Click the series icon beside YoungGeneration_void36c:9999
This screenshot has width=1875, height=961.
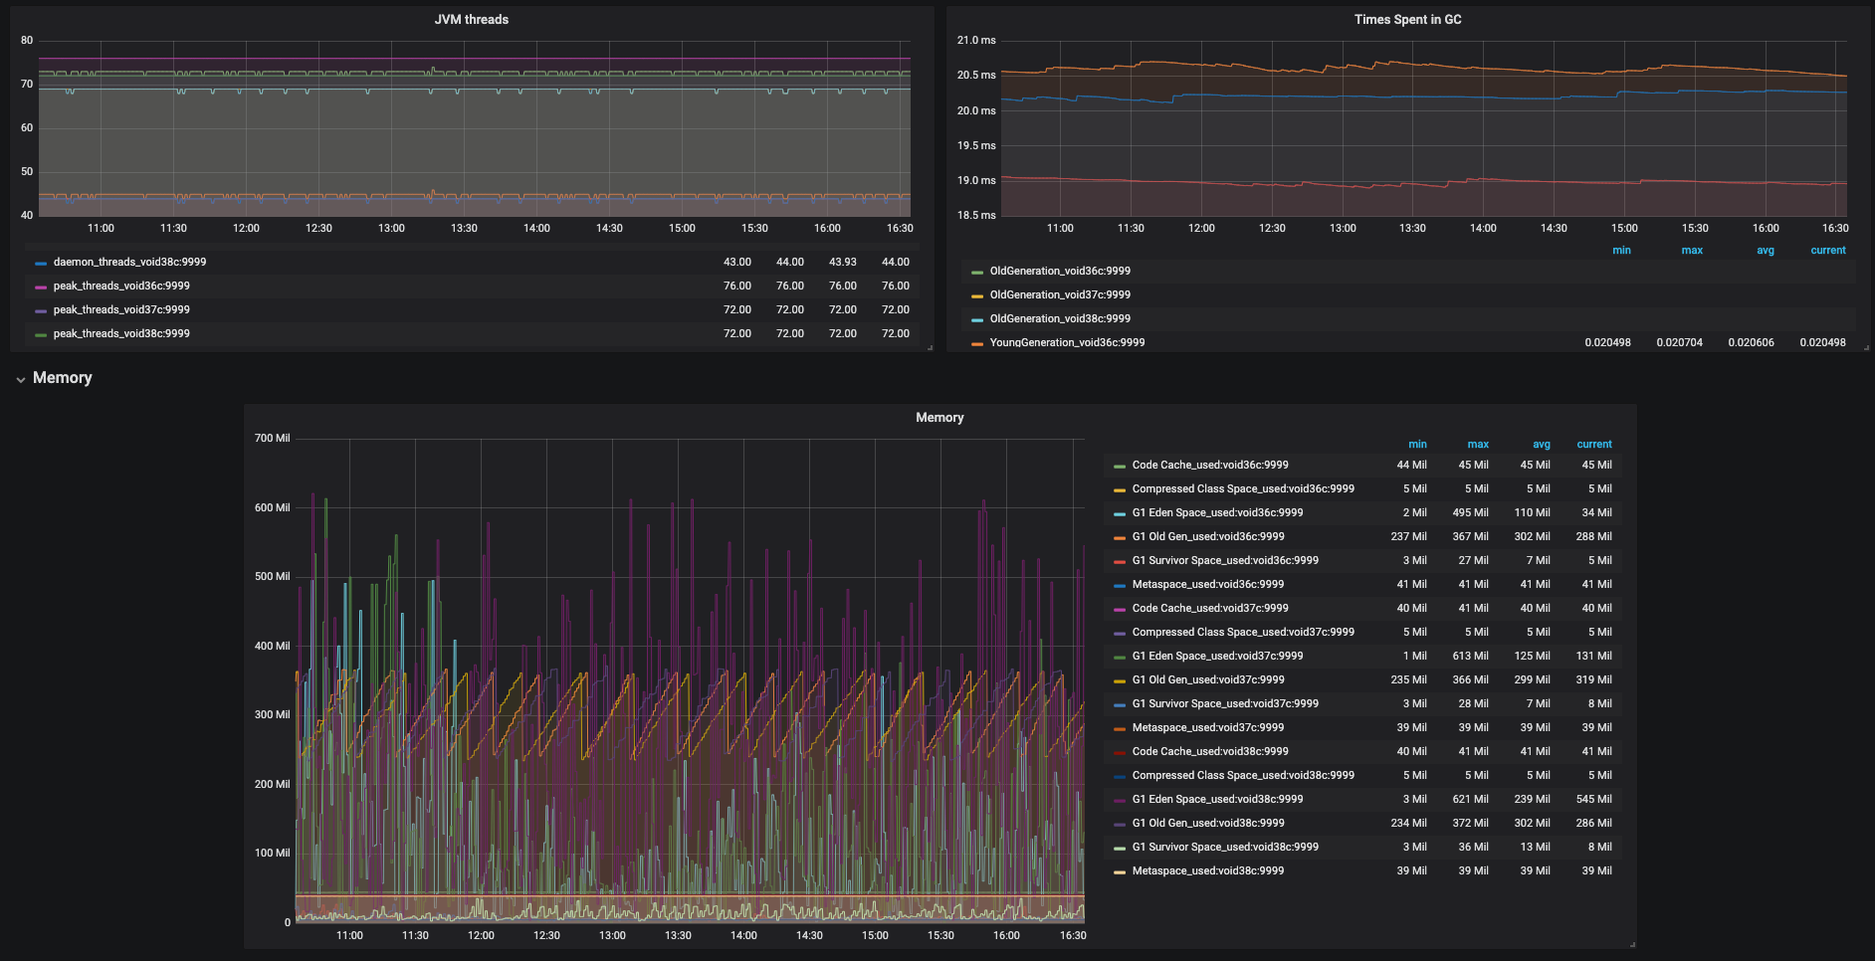tap(976, 342)
